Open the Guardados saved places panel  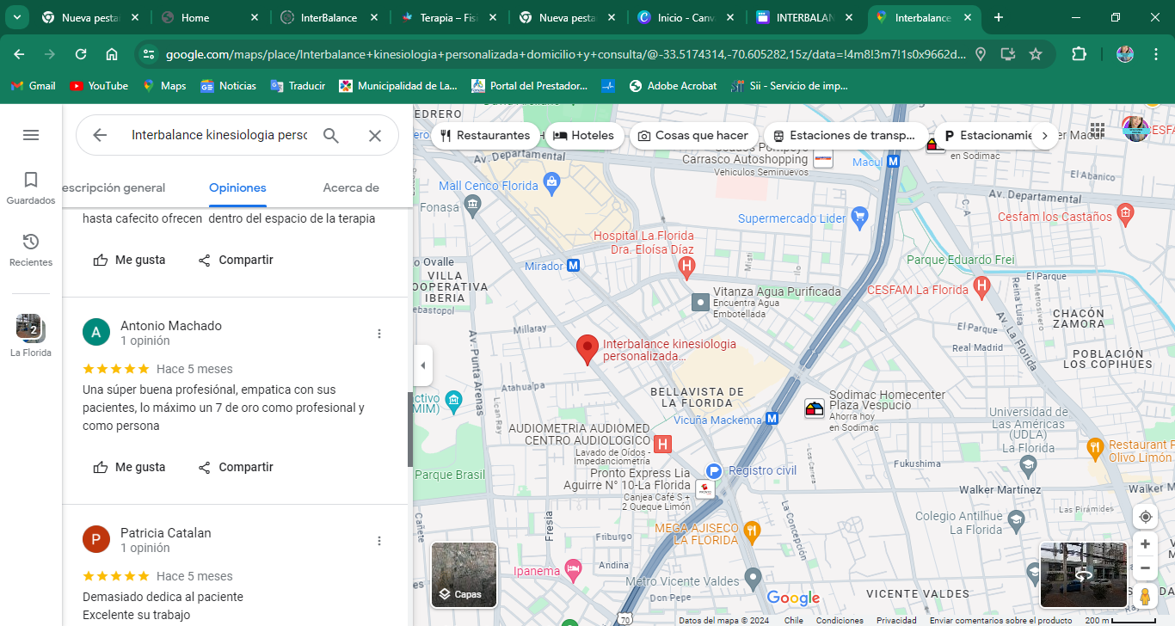coord(31,188)
